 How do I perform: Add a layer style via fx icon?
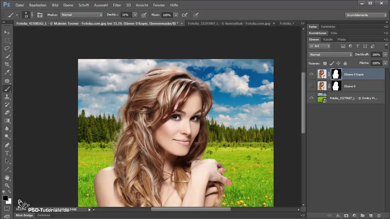[x=338, y=216]
